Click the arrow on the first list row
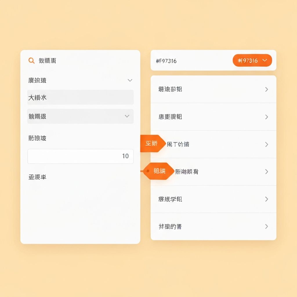Screen dimensions: 297x297 click(x=267, y=89)
